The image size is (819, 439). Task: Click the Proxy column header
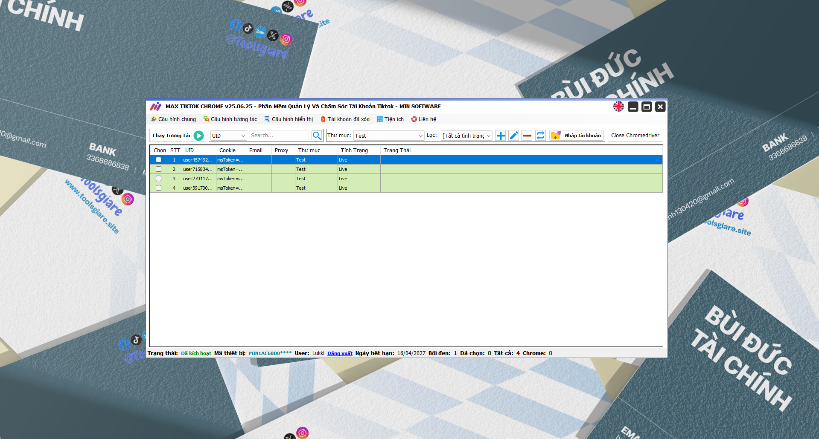point(283,150)
